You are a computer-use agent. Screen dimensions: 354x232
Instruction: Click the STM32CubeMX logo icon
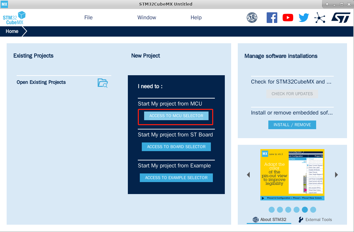click(14, 18)
